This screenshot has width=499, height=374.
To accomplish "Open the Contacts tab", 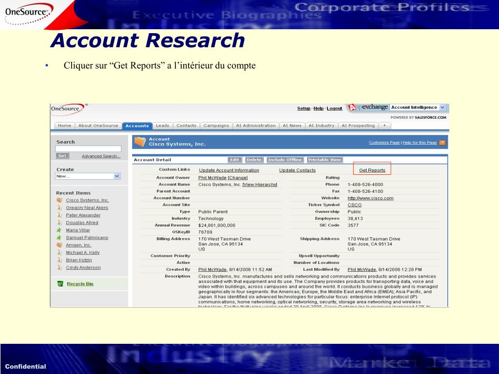I will [x=186, y=126].
